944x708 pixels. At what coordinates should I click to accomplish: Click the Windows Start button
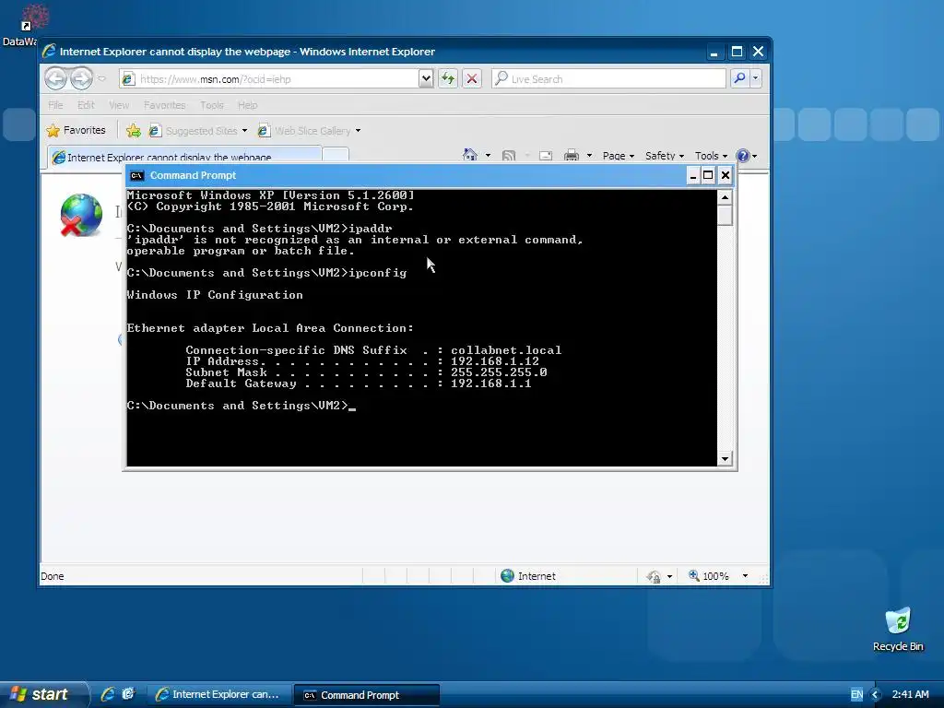pyautogui.click(x=42, y=694)
